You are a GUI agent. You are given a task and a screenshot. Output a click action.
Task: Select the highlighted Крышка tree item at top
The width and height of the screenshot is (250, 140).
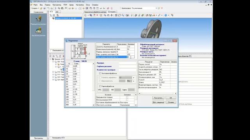pyautogui.click(x=68, y=18)
